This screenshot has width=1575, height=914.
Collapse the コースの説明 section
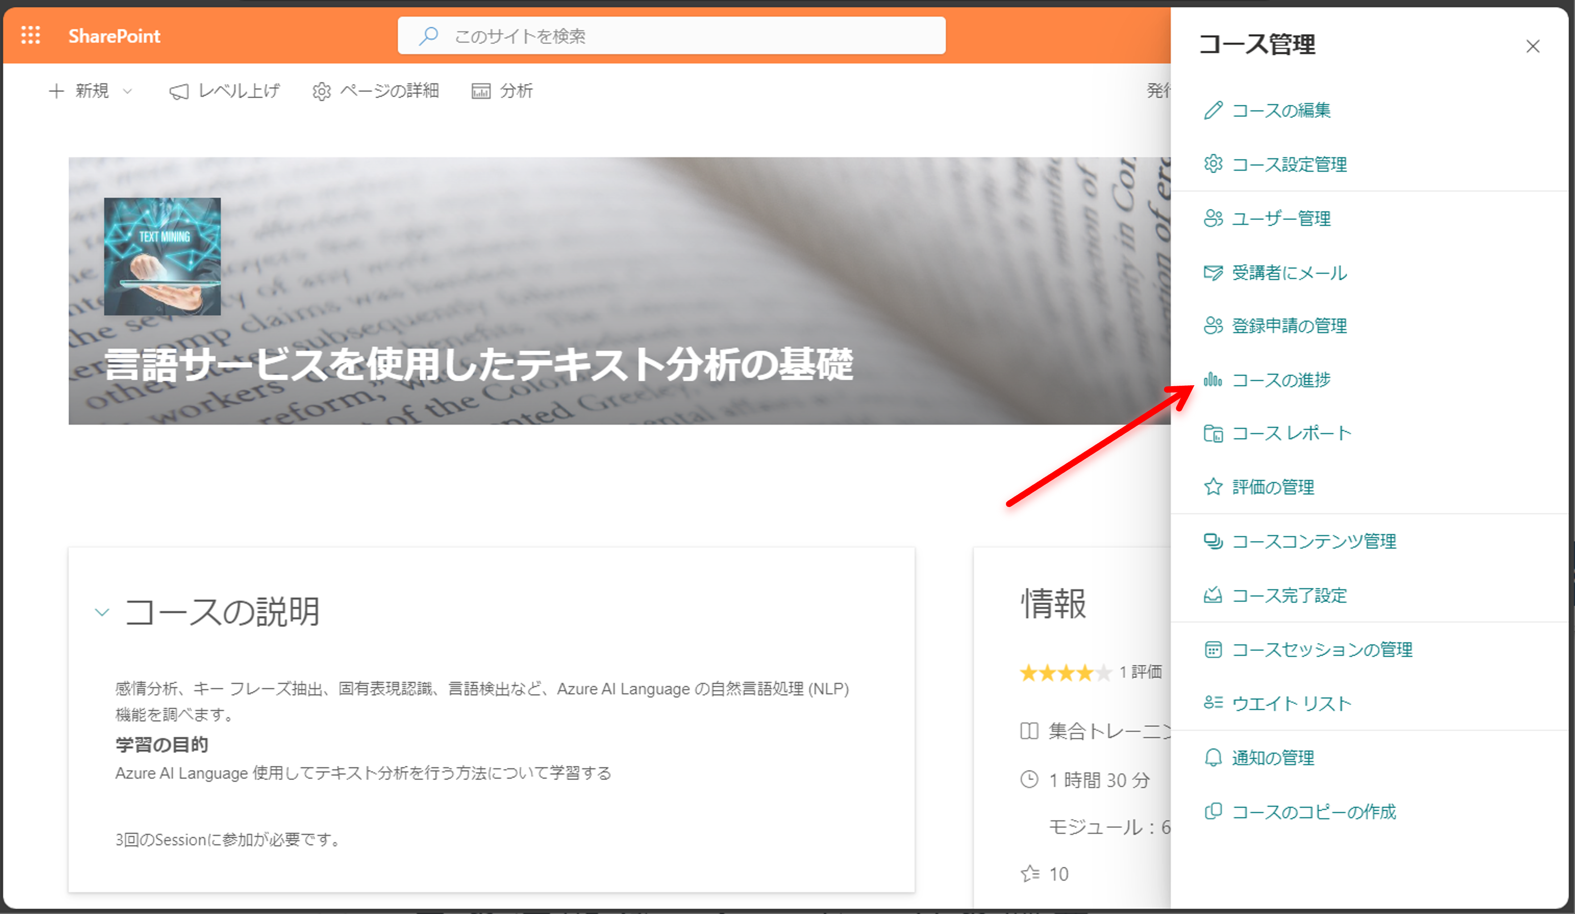click(102, 611)
